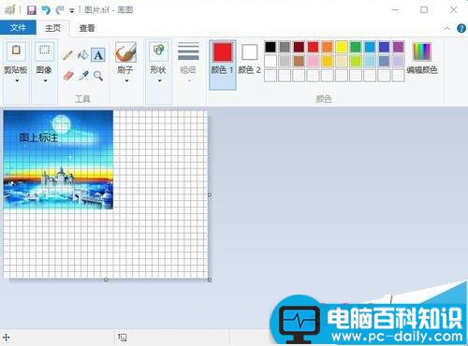The width and height of the screenshot is (468, 346).
Task: Click the Undo arrow icon
Action: pyautogui.click(x=46, y=10)
